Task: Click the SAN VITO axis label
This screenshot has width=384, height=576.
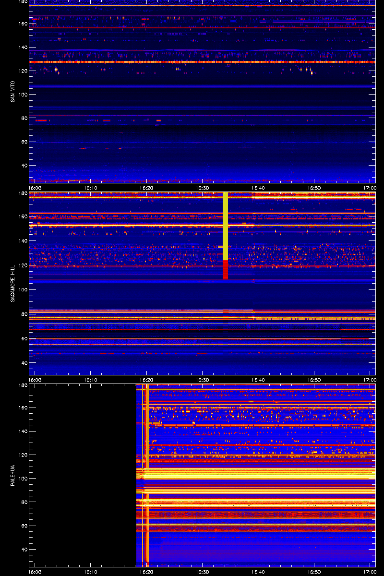Action: (x=12, y=91)
